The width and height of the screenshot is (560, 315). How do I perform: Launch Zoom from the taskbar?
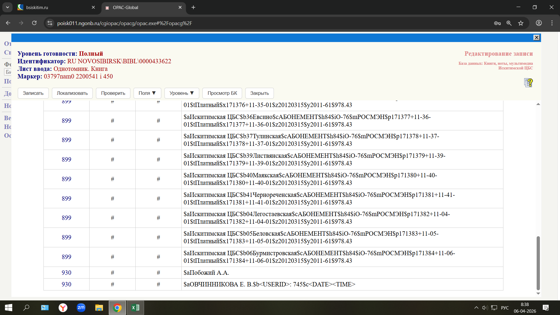tap(81, 308)
